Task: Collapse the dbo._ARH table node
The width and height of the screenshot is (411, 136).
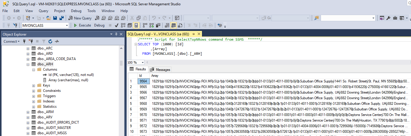Action: point(28,64)
